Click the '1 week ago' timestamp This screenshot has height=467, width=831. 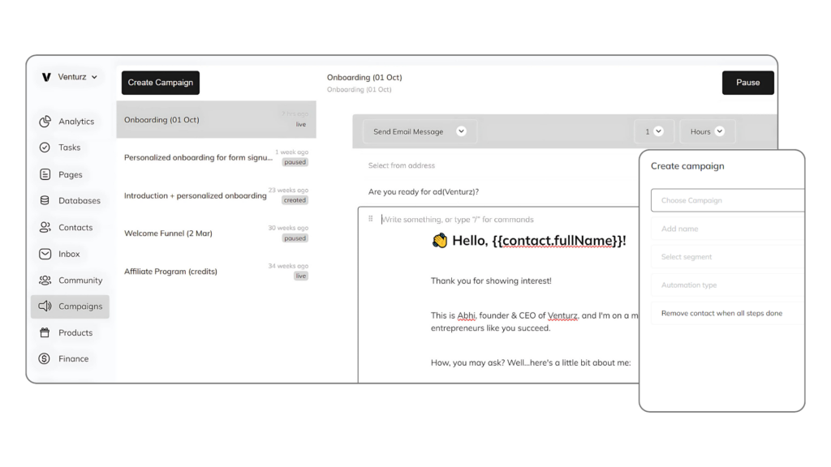click(291, 152)
